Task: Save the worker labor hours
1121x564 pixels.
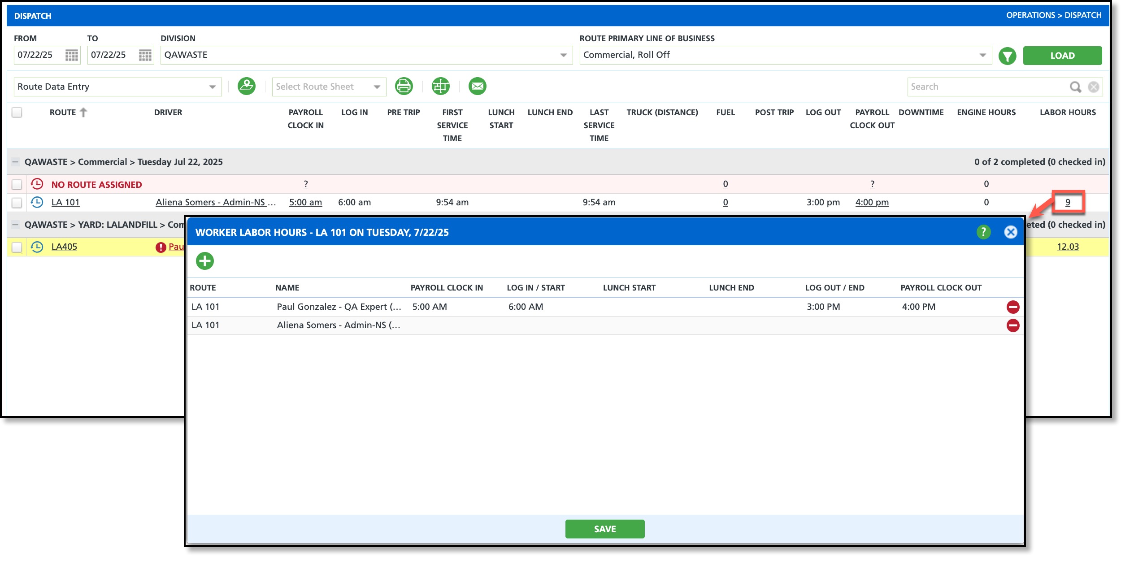Action: (604, 529)
